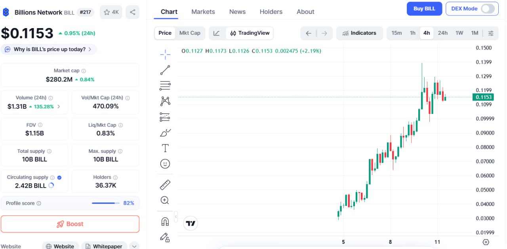Open Why is BILL's price up today

[49, 49]
